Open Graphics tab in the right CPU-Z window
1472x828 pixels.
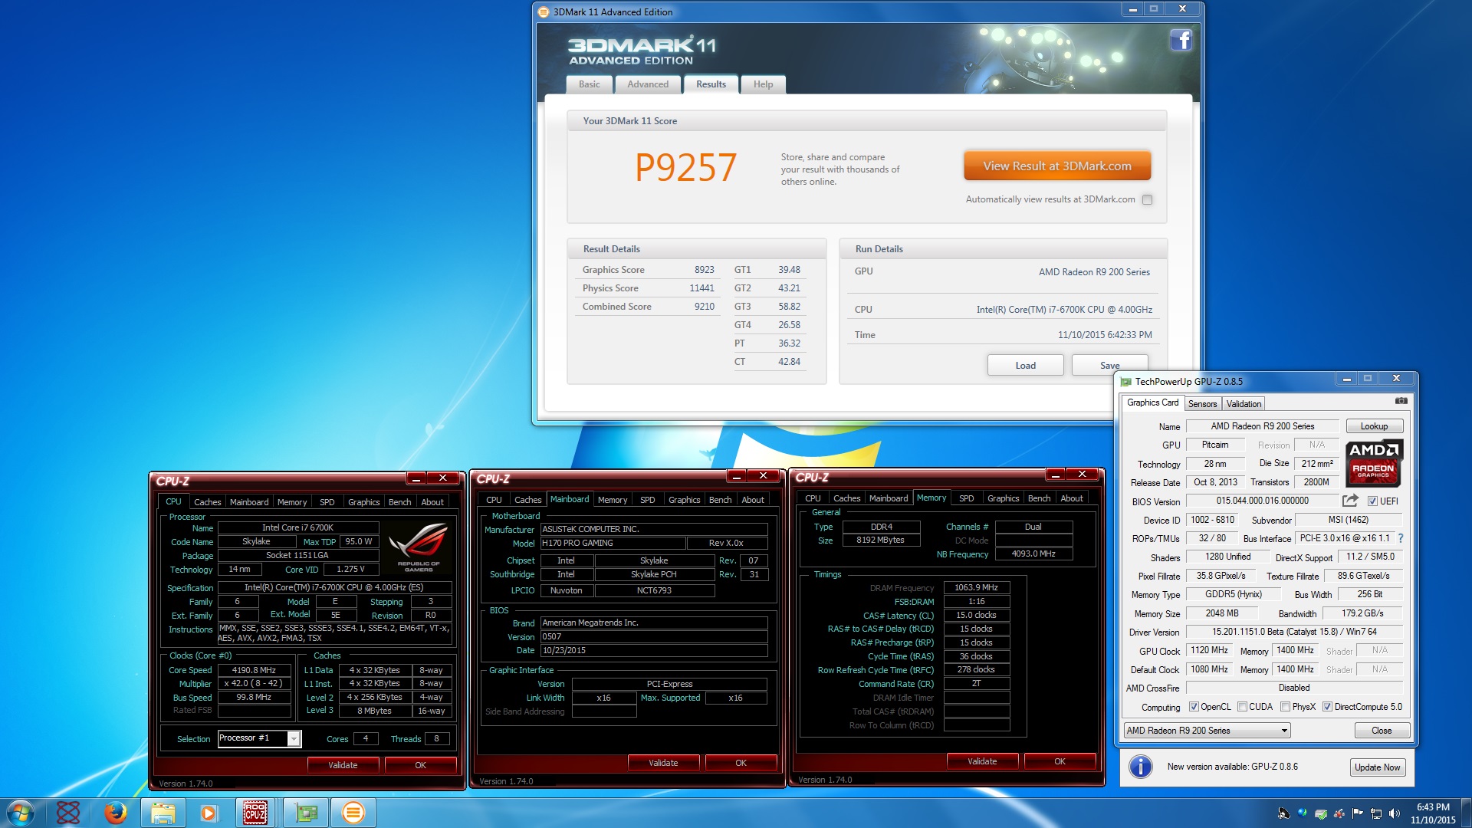(x=1003, y=498)
